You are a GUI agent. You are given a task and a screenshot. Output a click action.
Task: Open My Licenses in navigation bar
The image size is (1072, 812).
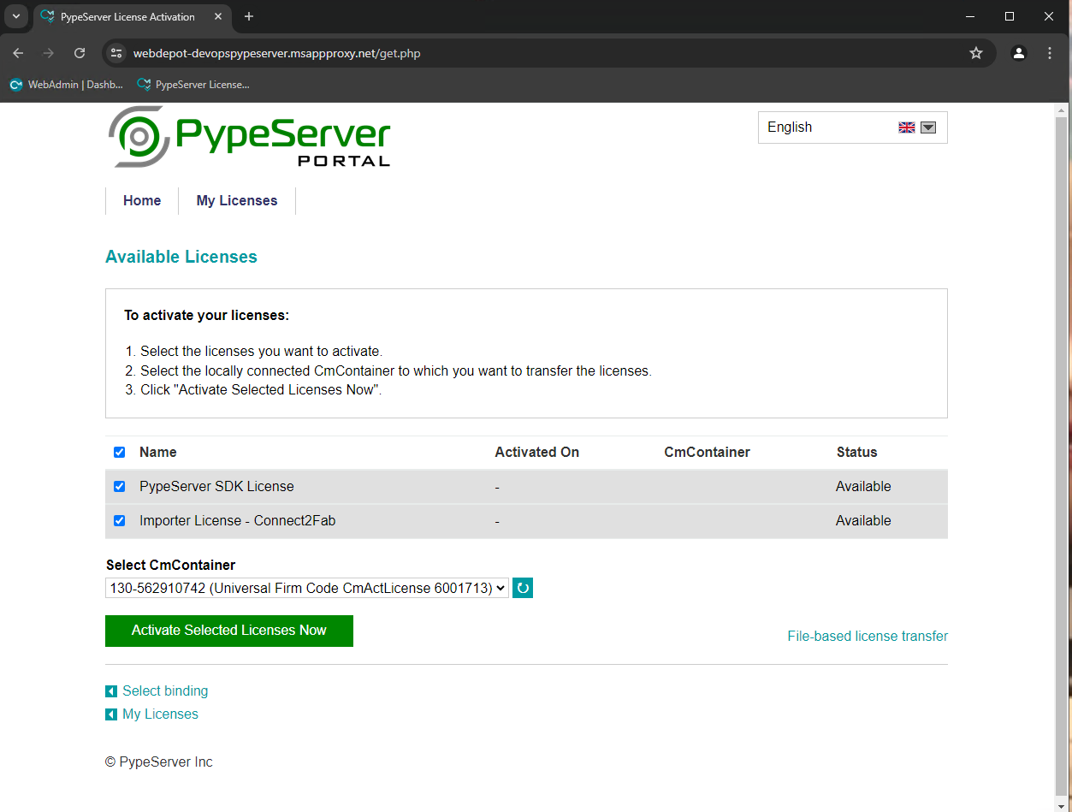pos(237,201)
